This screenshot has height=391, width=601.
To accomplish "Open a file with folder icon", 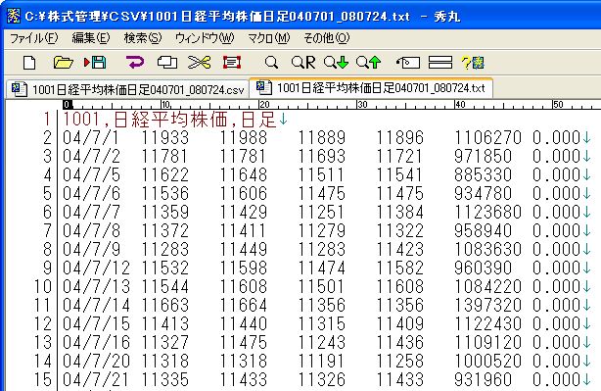I will coord(63,62).
